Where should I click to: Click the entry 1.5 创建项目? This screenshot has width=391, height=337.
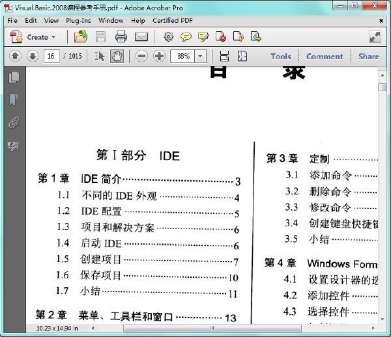pos(89,259)
